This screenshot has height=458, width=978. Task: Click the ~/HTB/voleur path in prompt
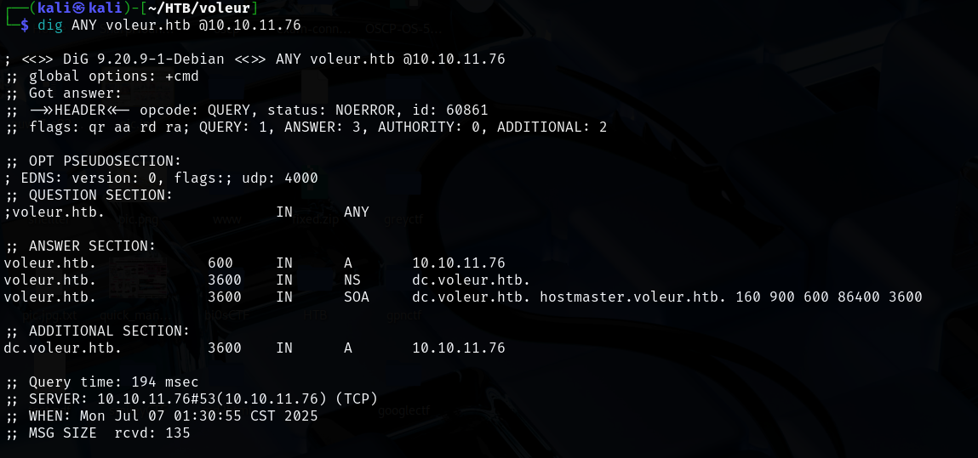211,8
